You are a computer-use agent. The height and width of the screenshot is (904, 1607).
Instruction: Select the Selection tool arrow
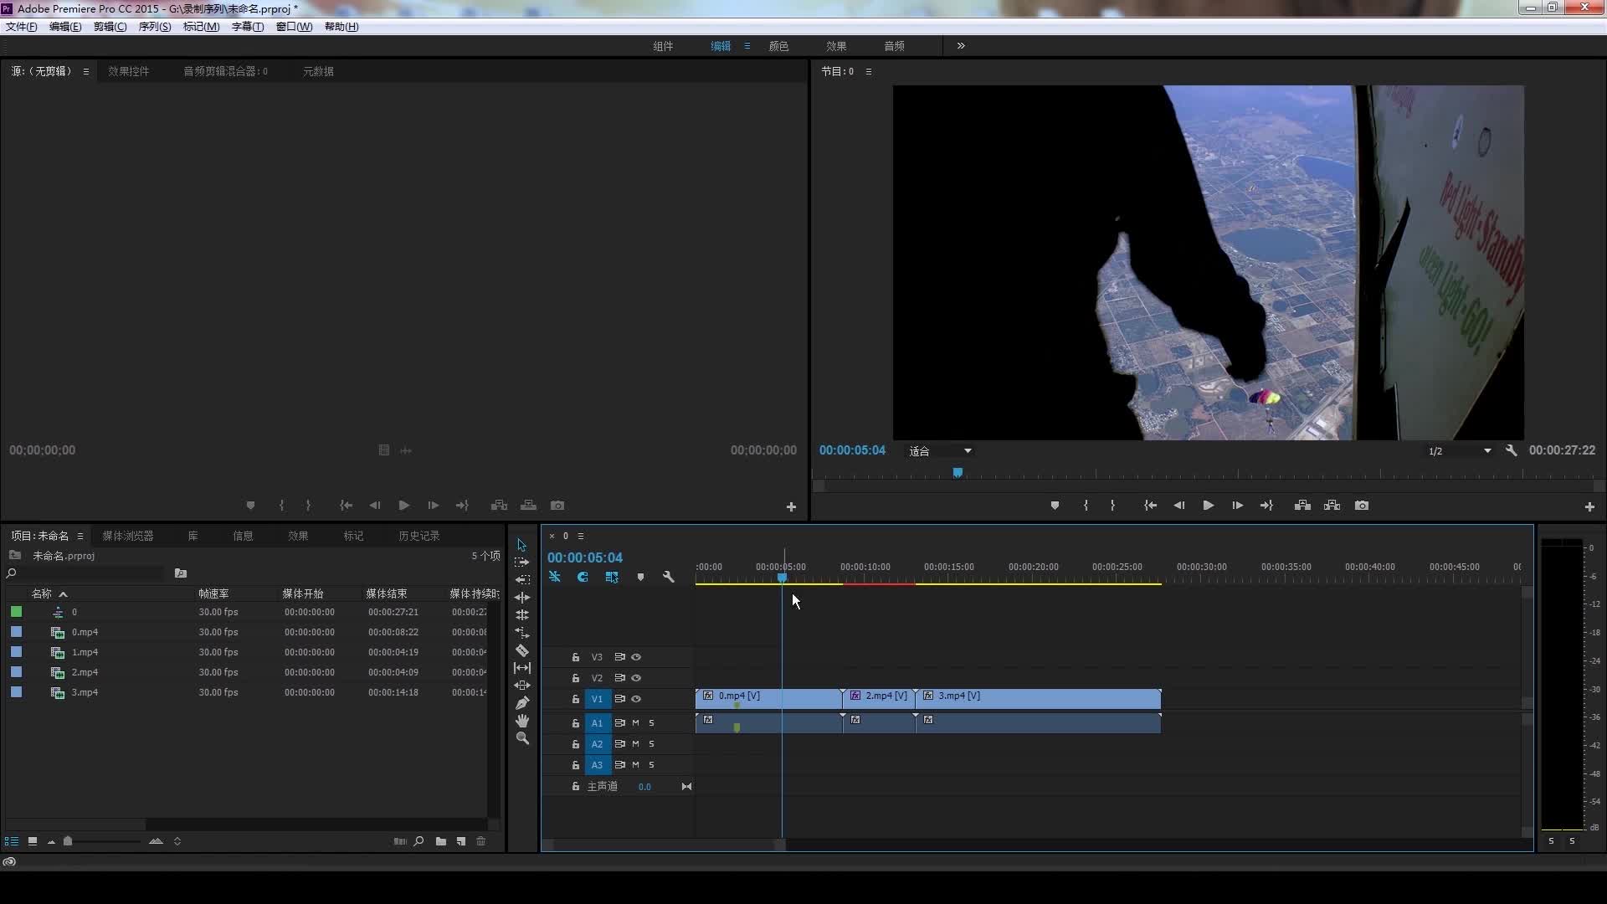pyautogui.click(x=521, y=545)
